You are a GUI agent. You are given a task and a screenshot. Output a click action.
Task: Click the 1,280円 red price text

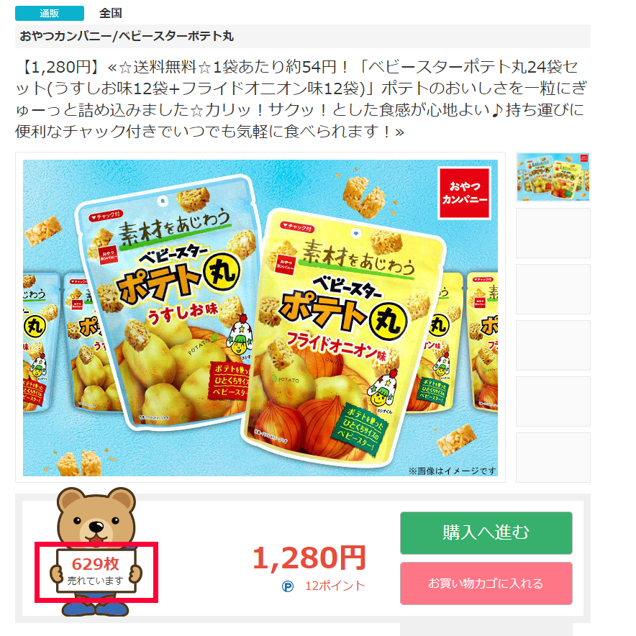309,558
